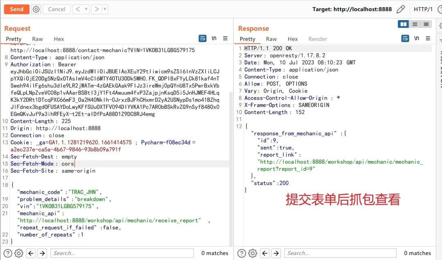Click the HTTP/1 protocol toggle
Viewport: 442px width, 260px height.
tap(423, 9)
